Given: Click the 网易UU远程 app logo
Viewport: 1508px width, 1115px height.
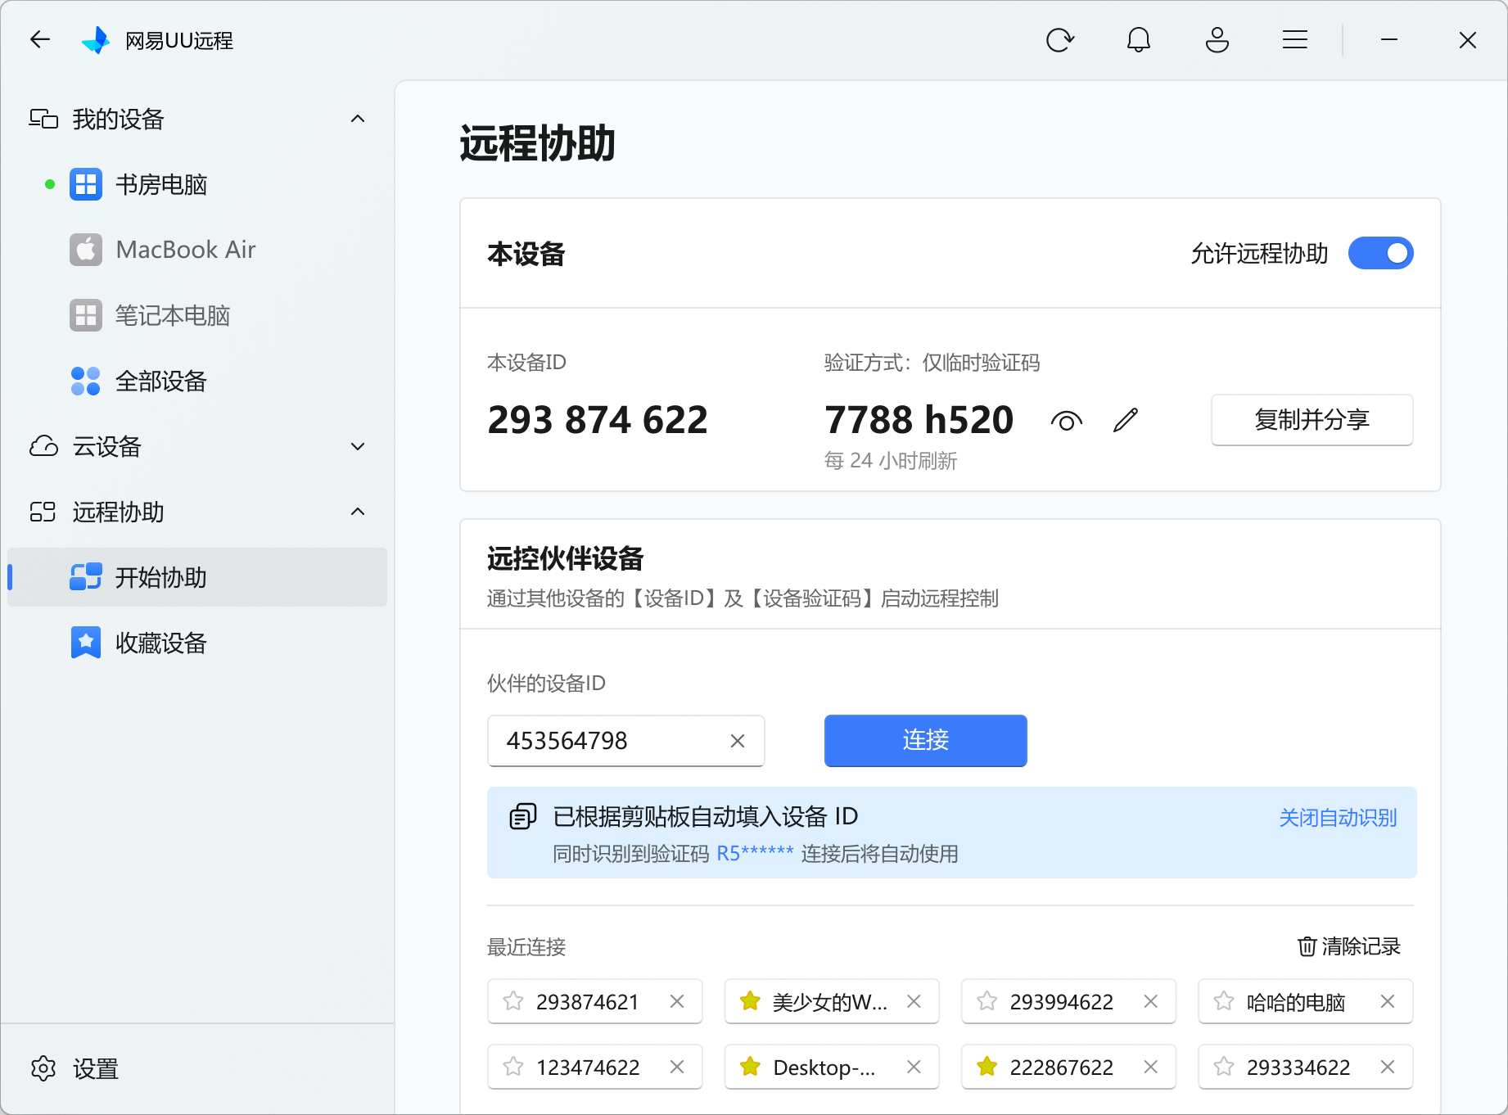Looking at the screenshot, I should pyautogui.click(x=96, y=39).
